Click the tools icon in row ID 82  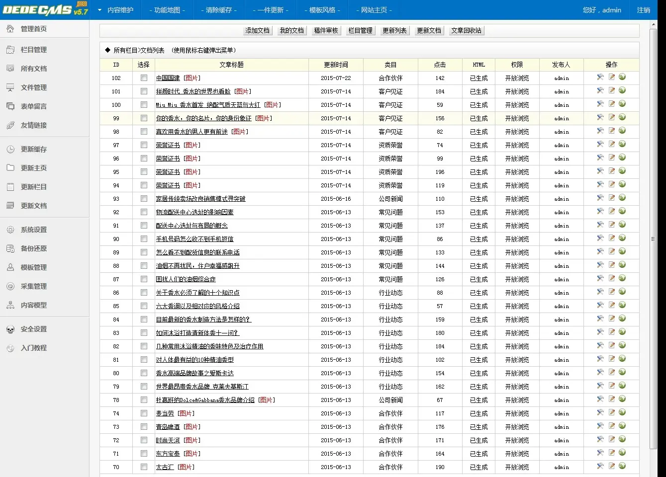[600, 345]
